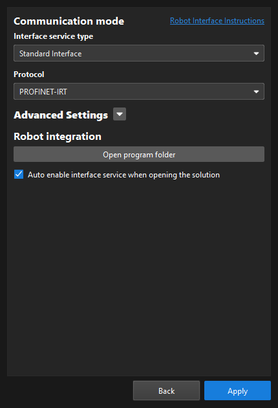Open the Robot Interface Instructions link
The height and width of the screenshot is (408, 278).
[x=217, y=21]
